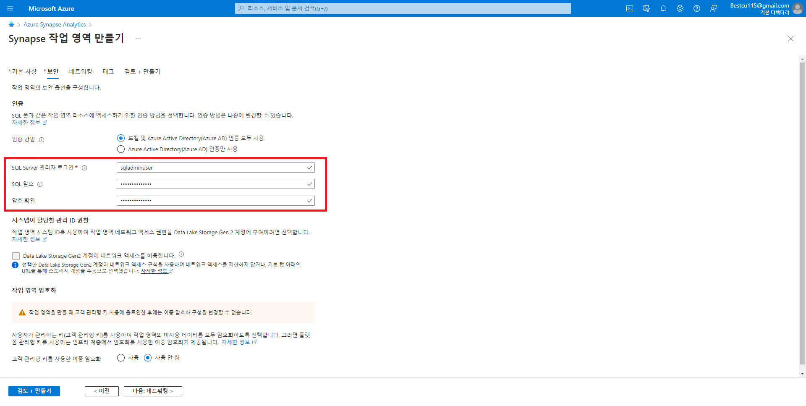The height and width of the screenshot is (406, 806).
Task: Show info tooltip for SQL 암호
Action: pos(40,184)
